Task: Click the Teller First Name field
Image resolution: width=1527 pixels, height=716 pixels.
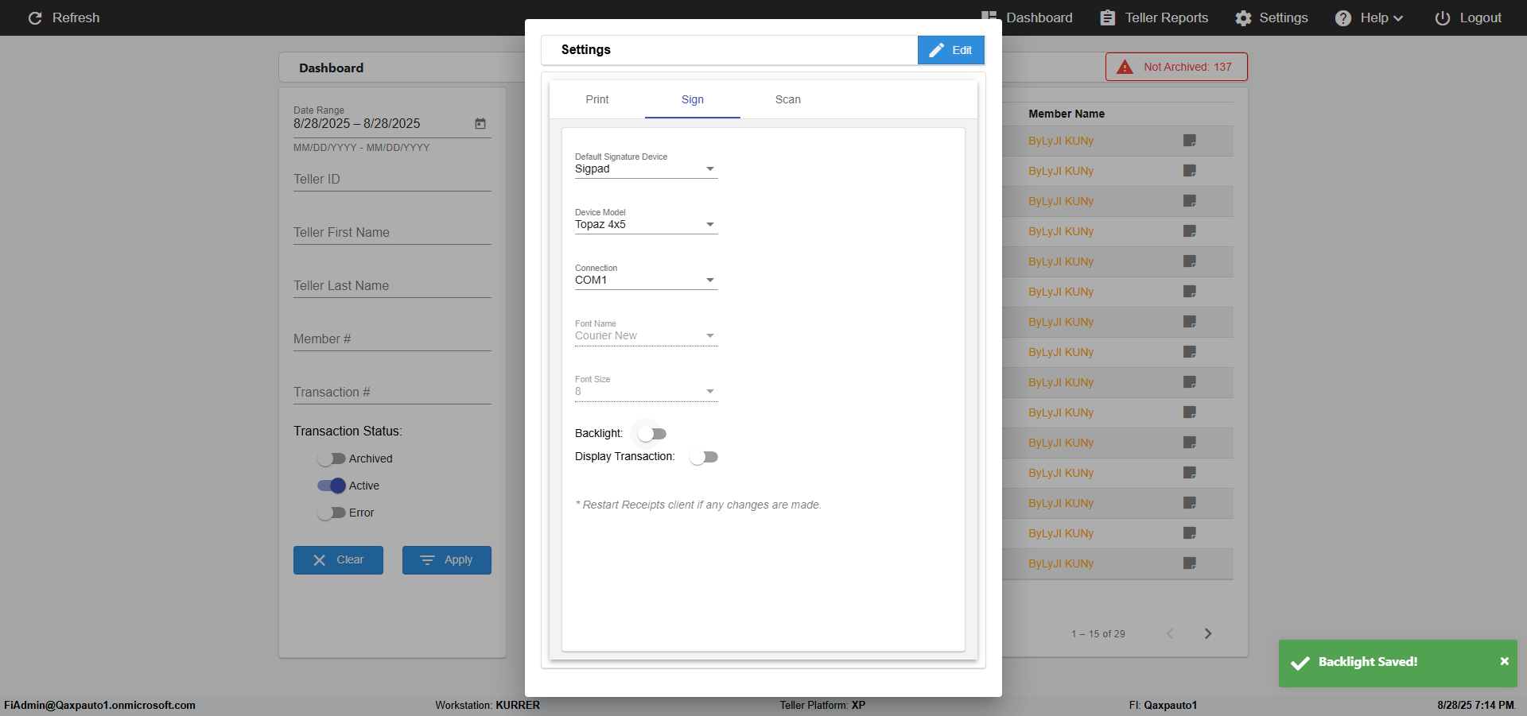Action: point(392,232)
